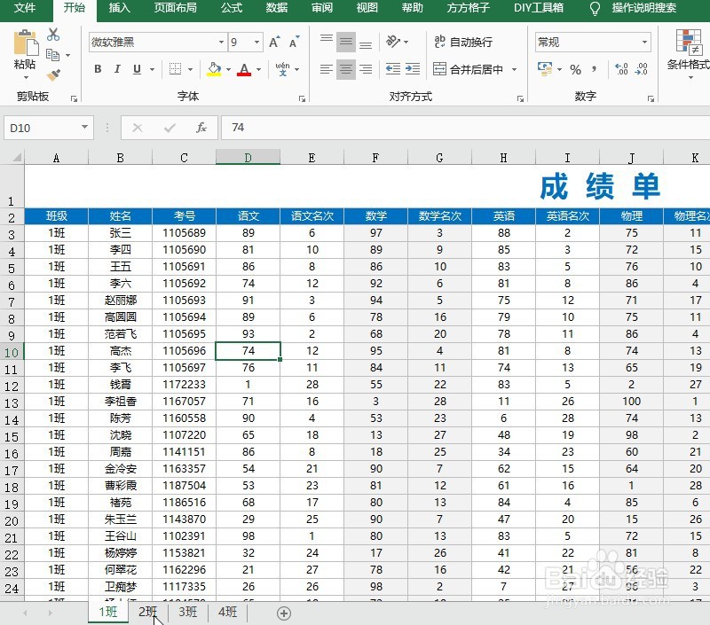Toggle underline formatting

click(x=135, y=68)
